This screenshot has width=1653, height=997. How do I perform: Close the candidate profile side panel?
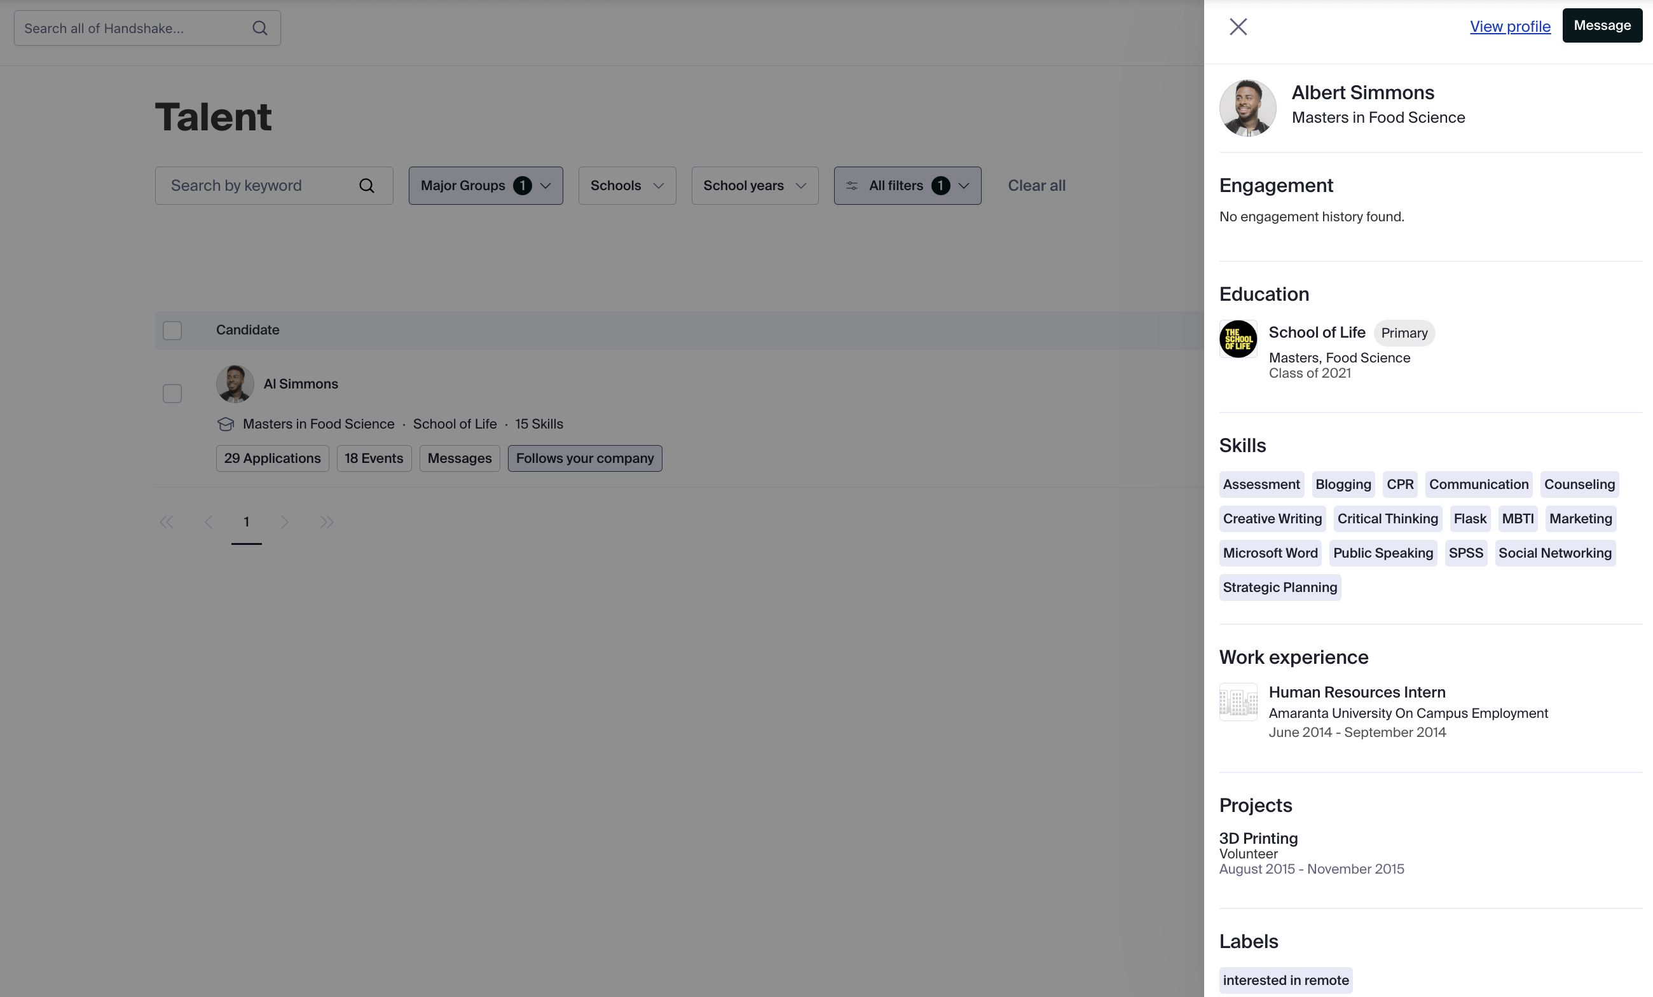(x=1238, y=27)
